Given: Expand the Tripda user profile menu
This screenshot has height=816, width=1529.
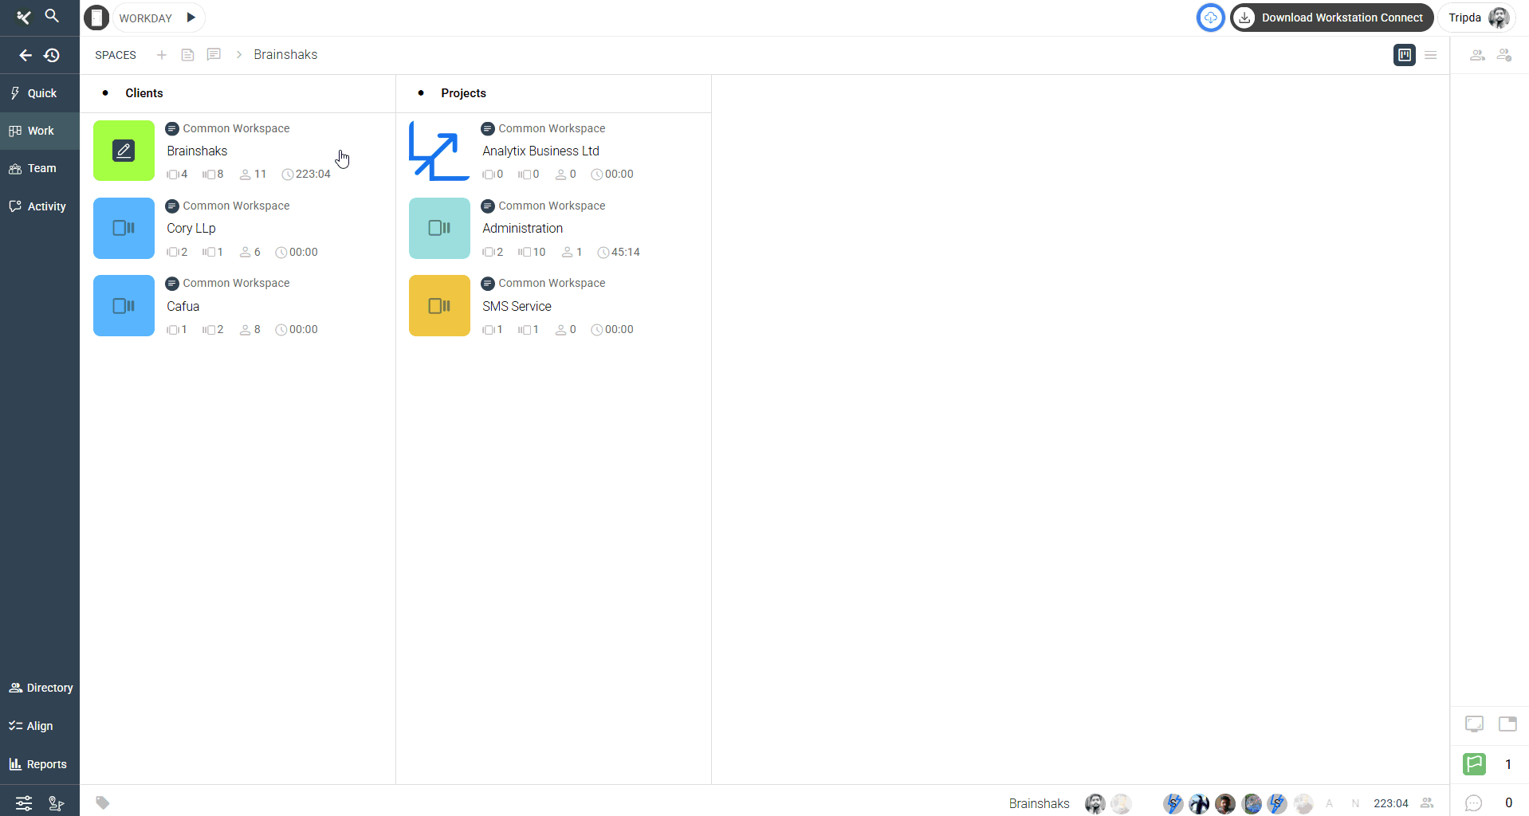Looking at the screenshot, I should click(x=1477, y=18).
